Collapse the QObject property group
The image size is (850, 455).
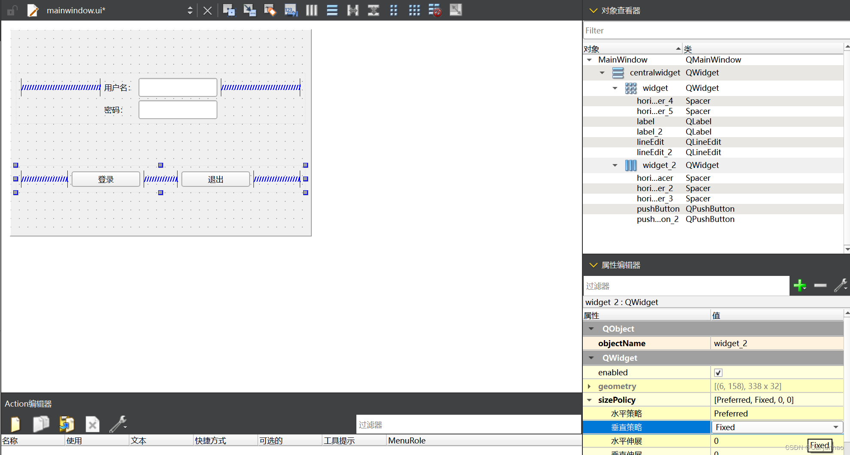591,329
